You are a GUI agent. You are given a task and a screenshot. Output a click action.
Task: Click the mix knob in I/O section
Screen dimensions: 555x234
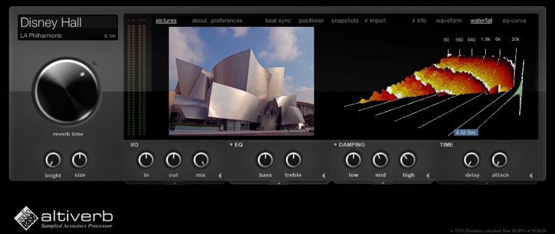point(201,160)
